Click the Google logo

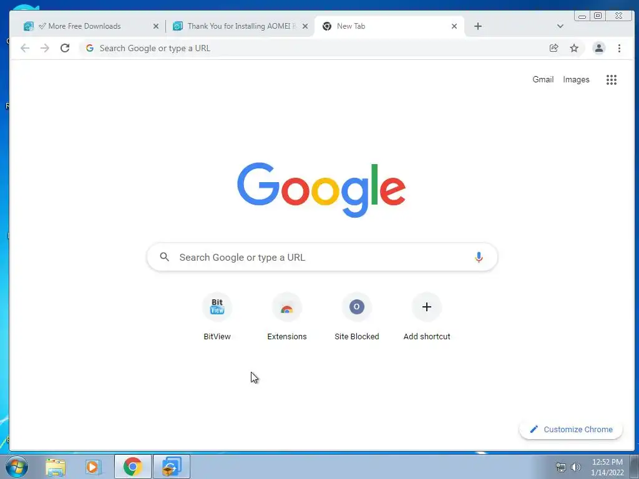(321, 190)
